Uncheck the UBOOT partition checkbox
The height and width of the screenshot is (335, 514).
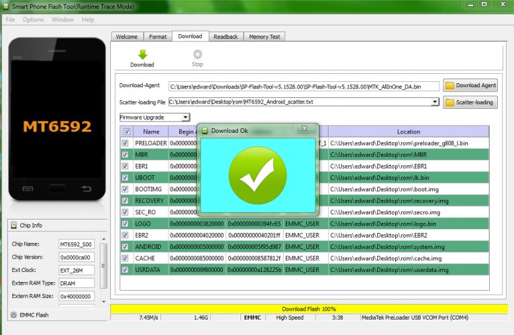[x=125, y=177]
